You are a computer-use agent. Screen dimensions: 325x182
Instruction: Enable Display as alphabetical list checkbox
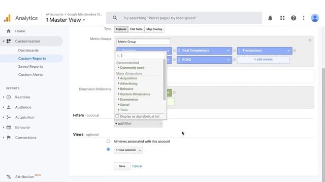pos(117,116)
